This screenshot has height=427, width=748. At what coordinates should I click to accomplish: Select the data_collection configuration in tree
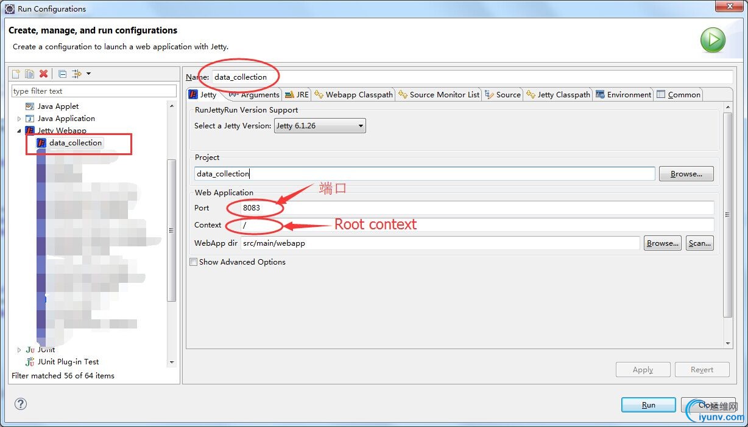(x=69, y=143)
